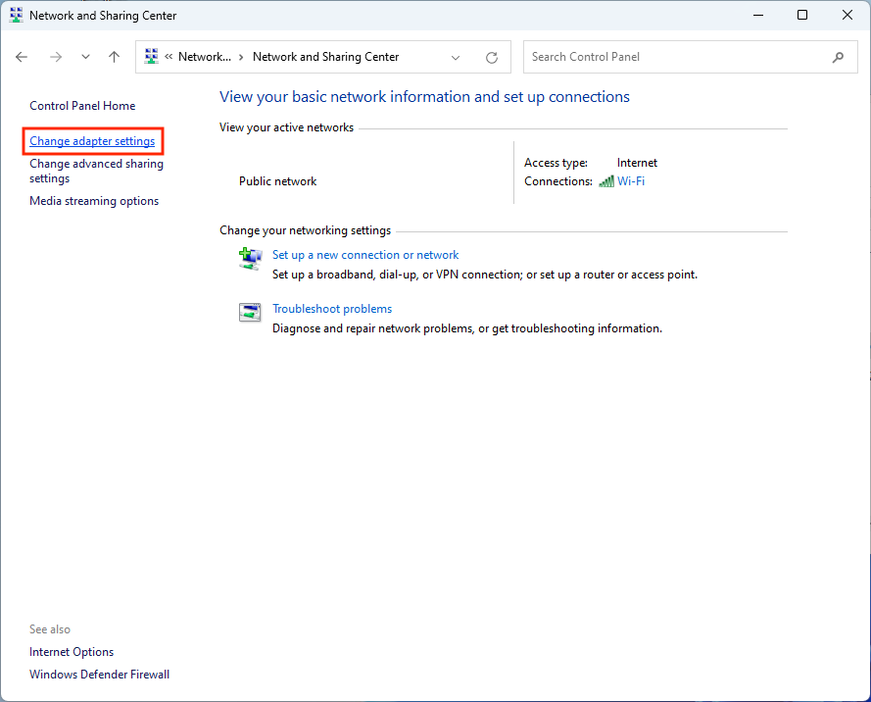The height and width of the screenshot is (702, 871).
Task: Open Troubleshoot problems
Action: point(332,309)
